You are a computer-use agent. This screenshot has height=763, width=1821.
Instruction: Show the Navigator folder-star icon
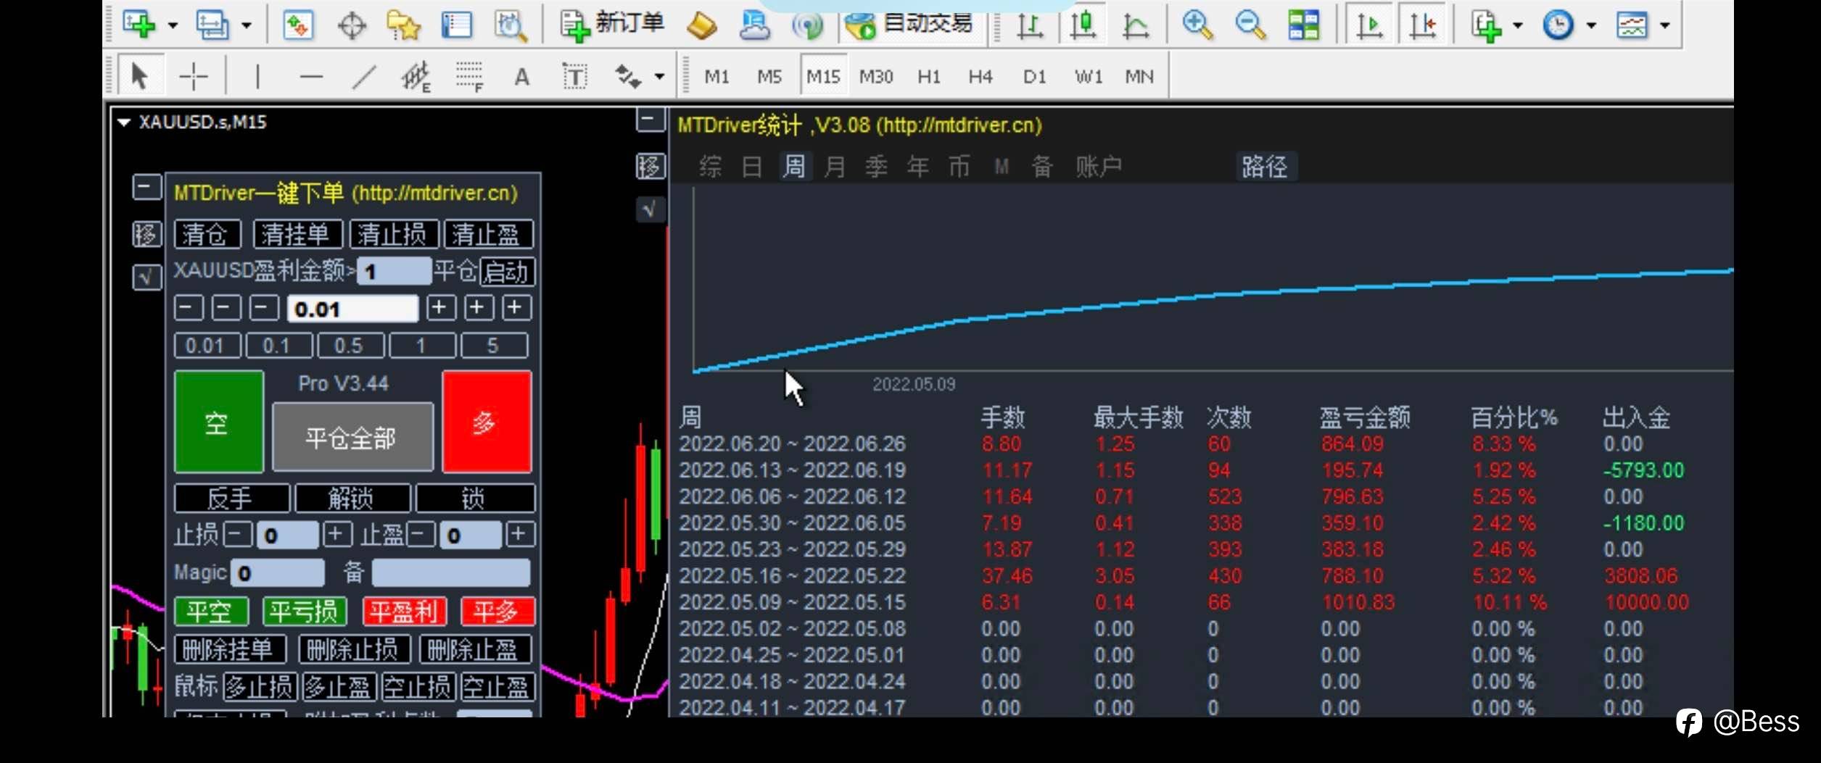tap(403, 26)
